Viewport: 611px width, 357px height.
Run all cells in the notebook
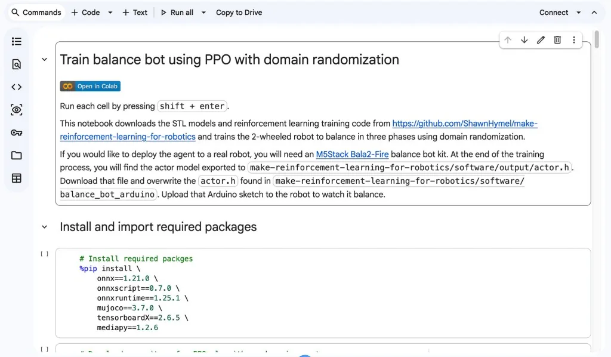[x=177, y=13]
